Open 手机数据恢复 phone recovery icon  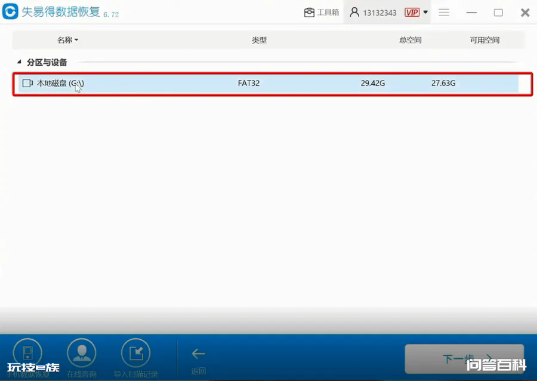click(x=27, y=353)
